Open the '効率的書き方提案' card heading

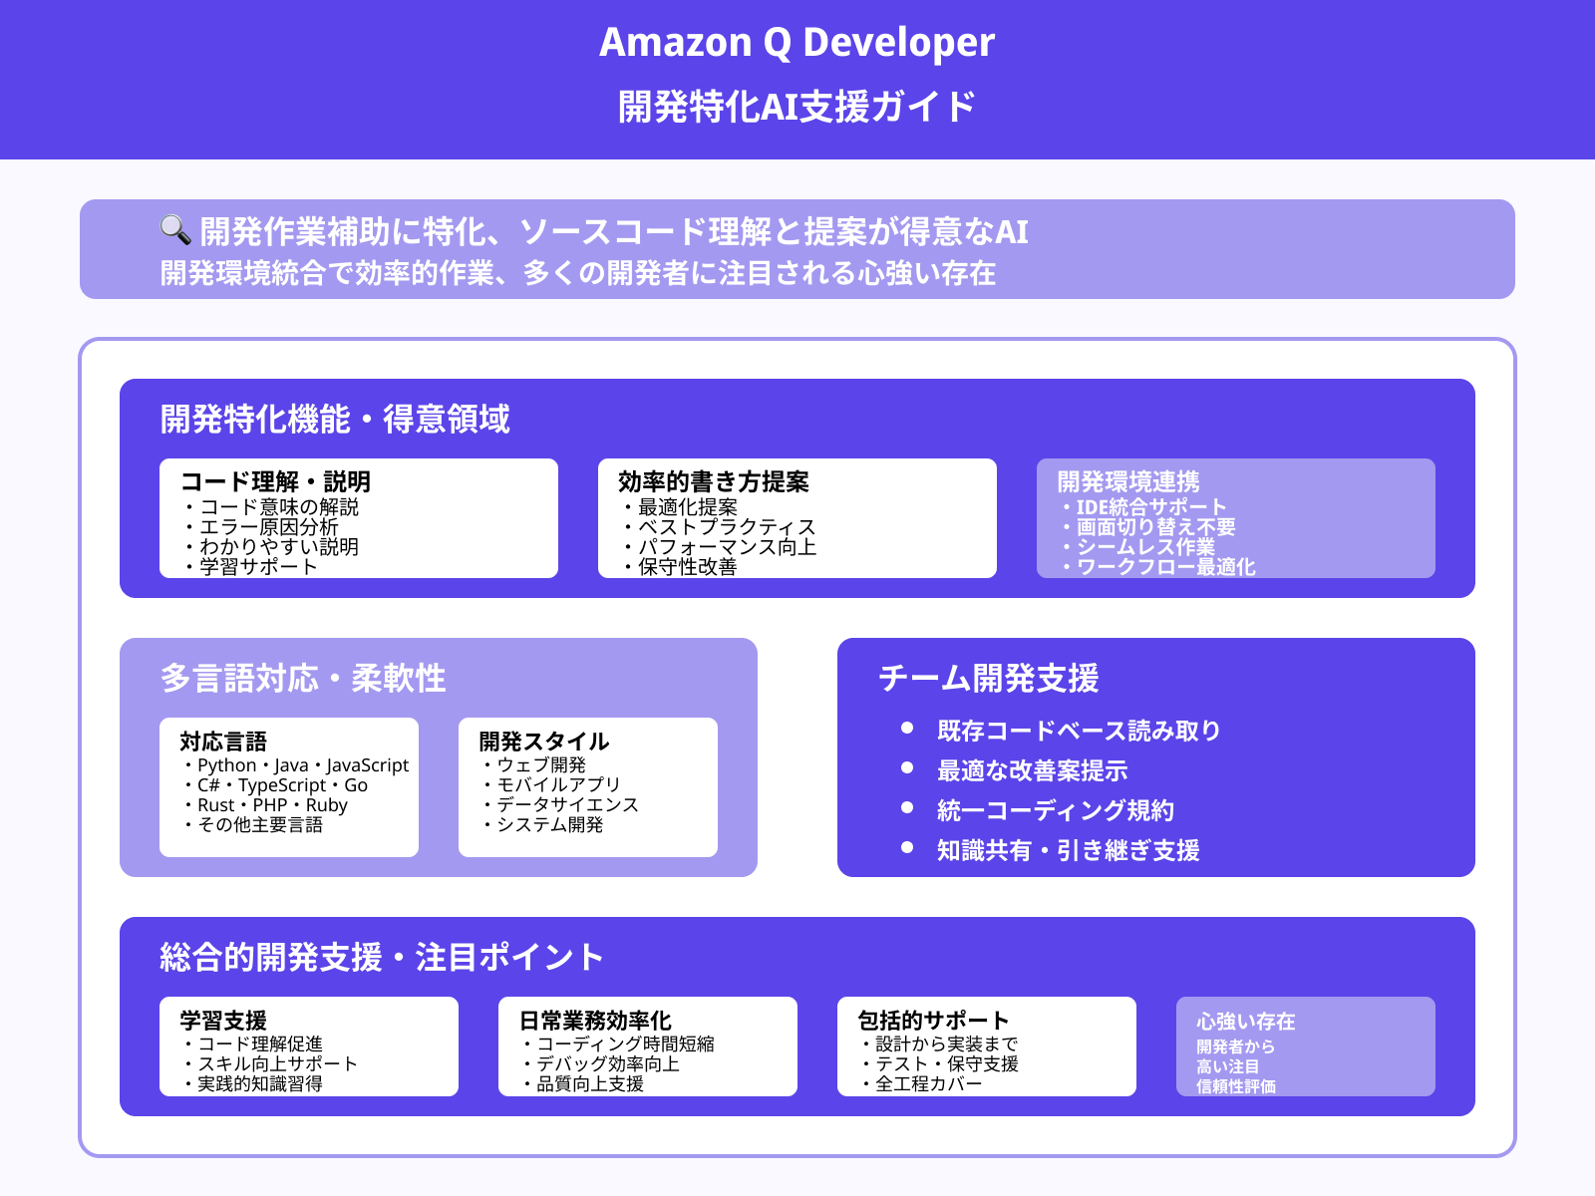click(714, 481)
